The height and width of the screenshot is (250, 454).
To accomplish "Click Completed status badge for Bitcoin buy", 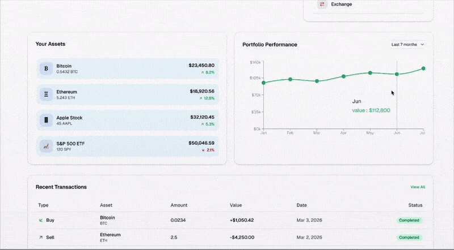I will [409, 220].
